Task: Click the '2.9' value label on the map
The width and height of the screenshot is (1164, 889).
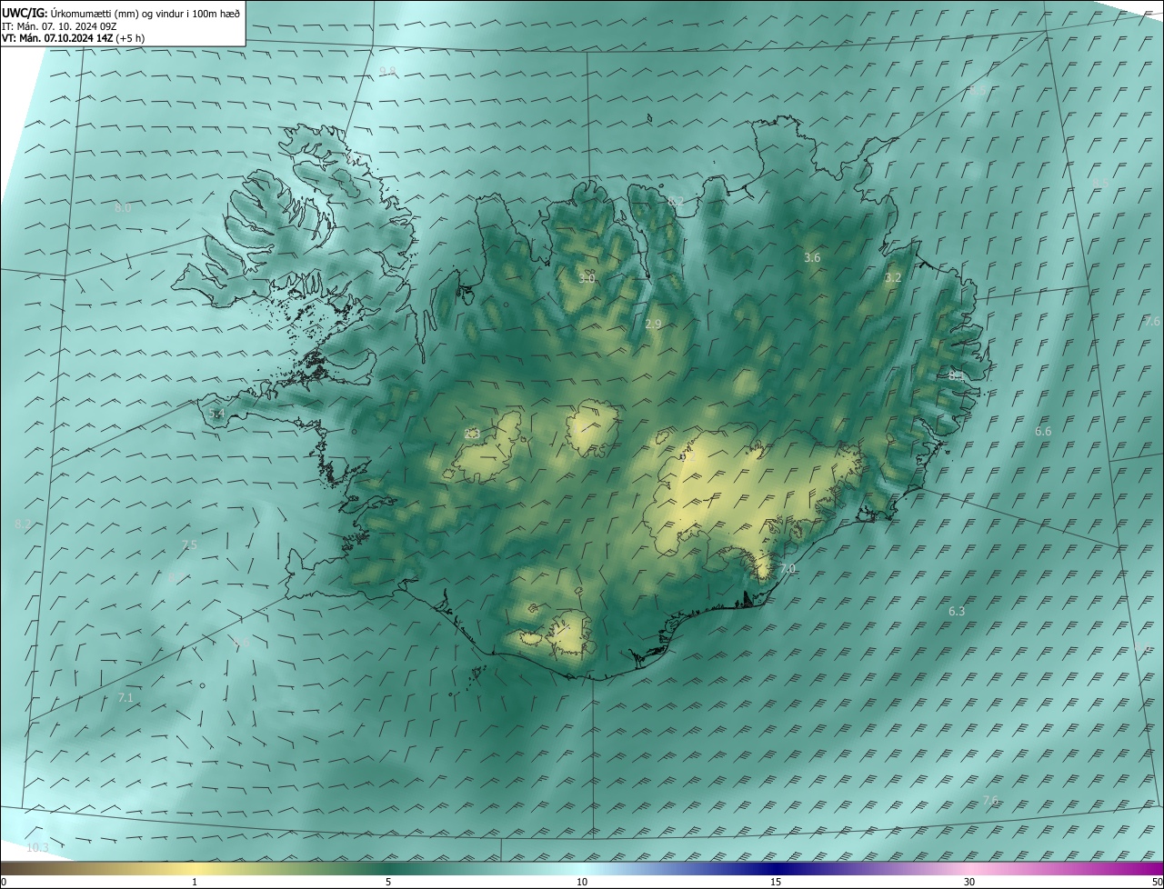Action: click(653, 324)
